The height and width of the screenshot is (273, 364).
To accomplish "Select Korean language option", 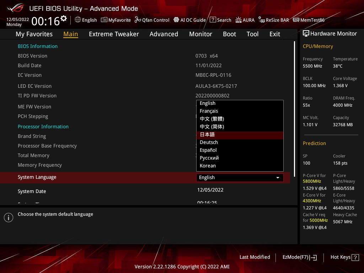I will coord(240,166).
